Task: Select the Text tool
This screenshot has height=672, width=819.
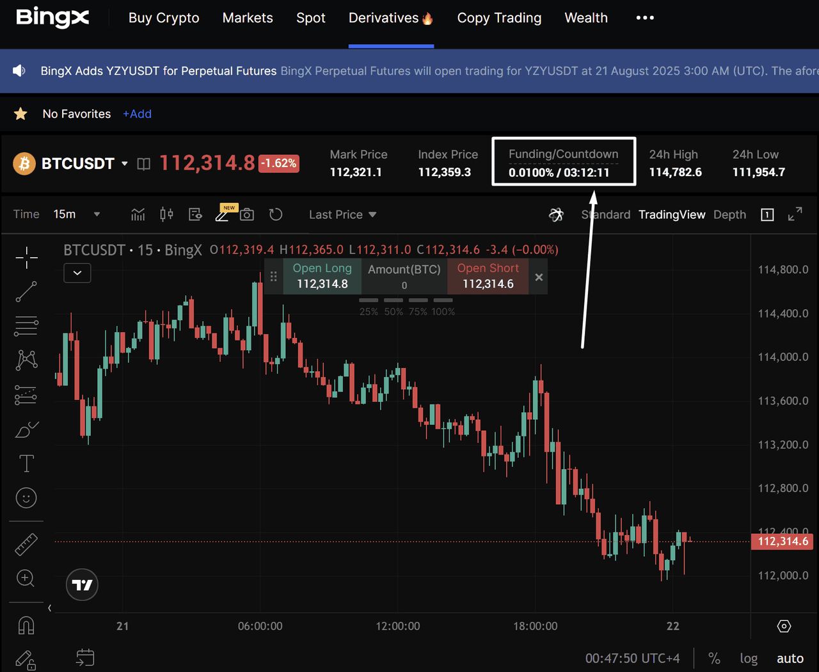Action: click(x=26, y=463)
